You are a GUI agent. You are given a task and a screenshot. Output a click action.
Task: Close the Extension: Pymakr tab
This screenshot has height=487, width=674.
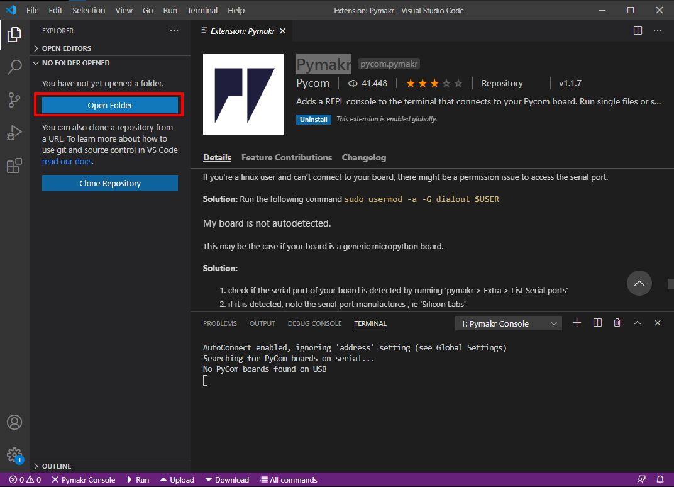pyautogui.click(x=282, y=31)
